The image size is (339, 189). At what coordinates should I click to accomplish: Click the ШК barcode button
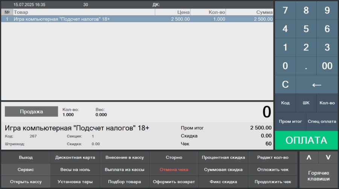[306, 103]
